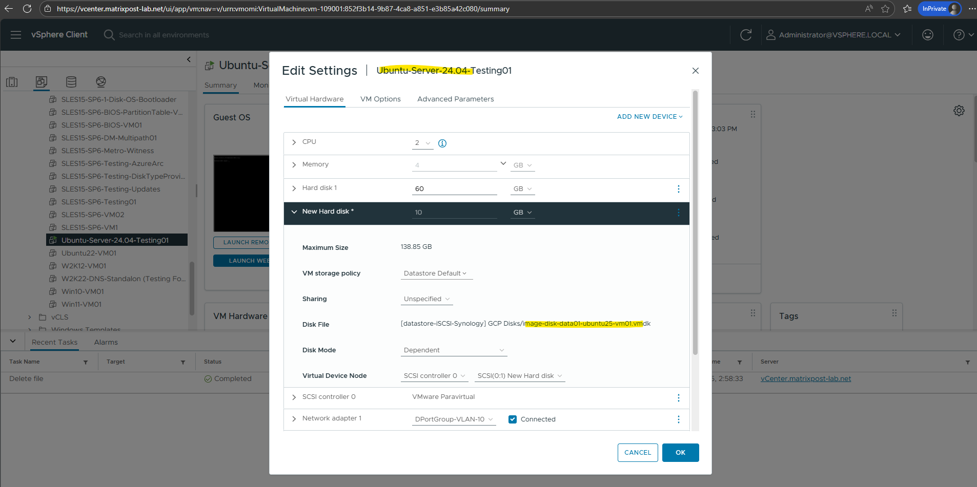
Task: Open the VM Summary tab
Action: [x=221, y=85]
